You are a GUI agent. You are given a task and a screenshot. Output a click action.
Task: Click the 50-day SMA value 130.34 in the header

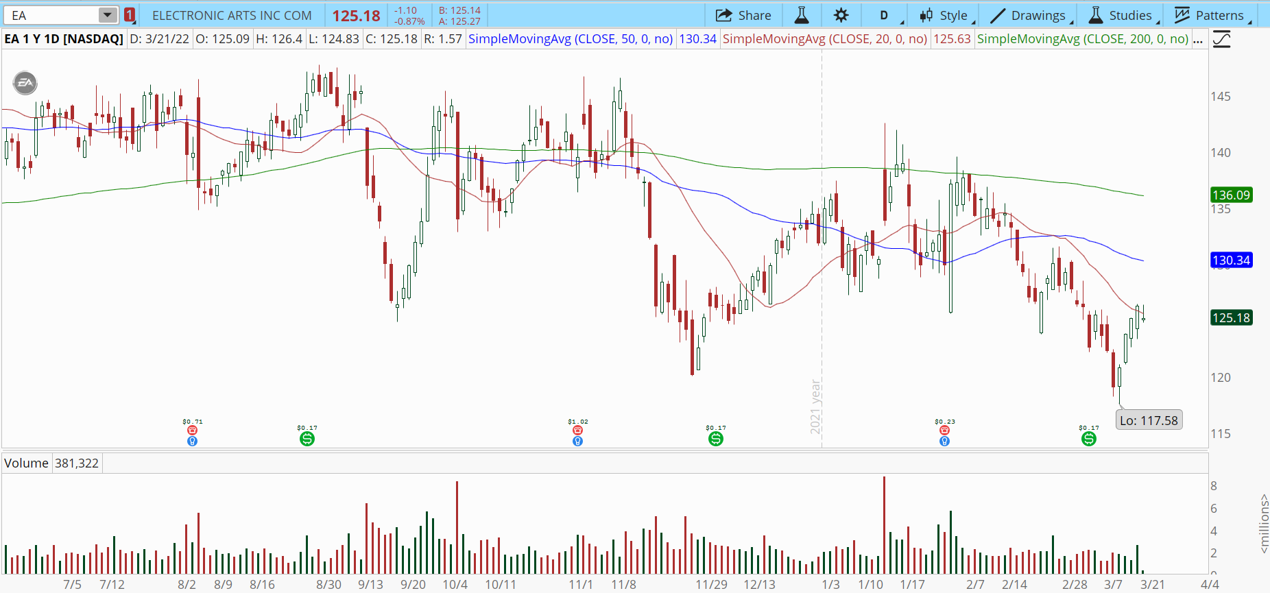click(x=697, y=39)
